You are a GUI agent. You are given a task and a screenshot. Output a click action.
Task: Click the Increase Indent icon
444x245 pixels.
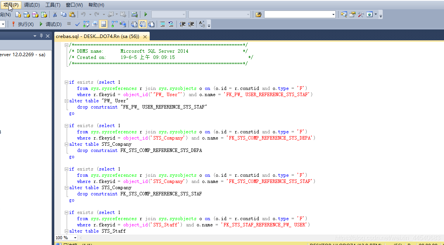[x=191, y=24]
